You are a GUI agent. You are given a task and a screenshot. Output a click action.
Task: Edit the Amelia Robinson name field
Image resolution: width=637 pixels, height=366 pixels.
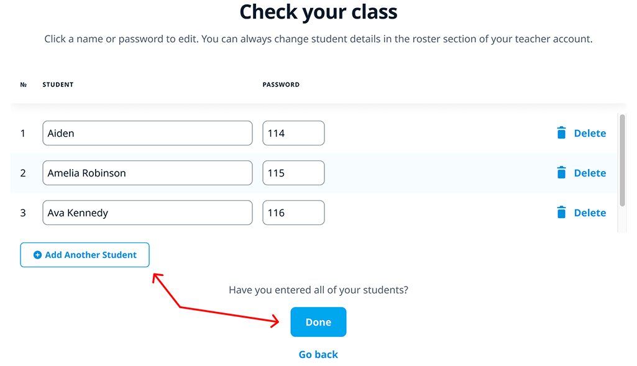[x=147, y=173]
